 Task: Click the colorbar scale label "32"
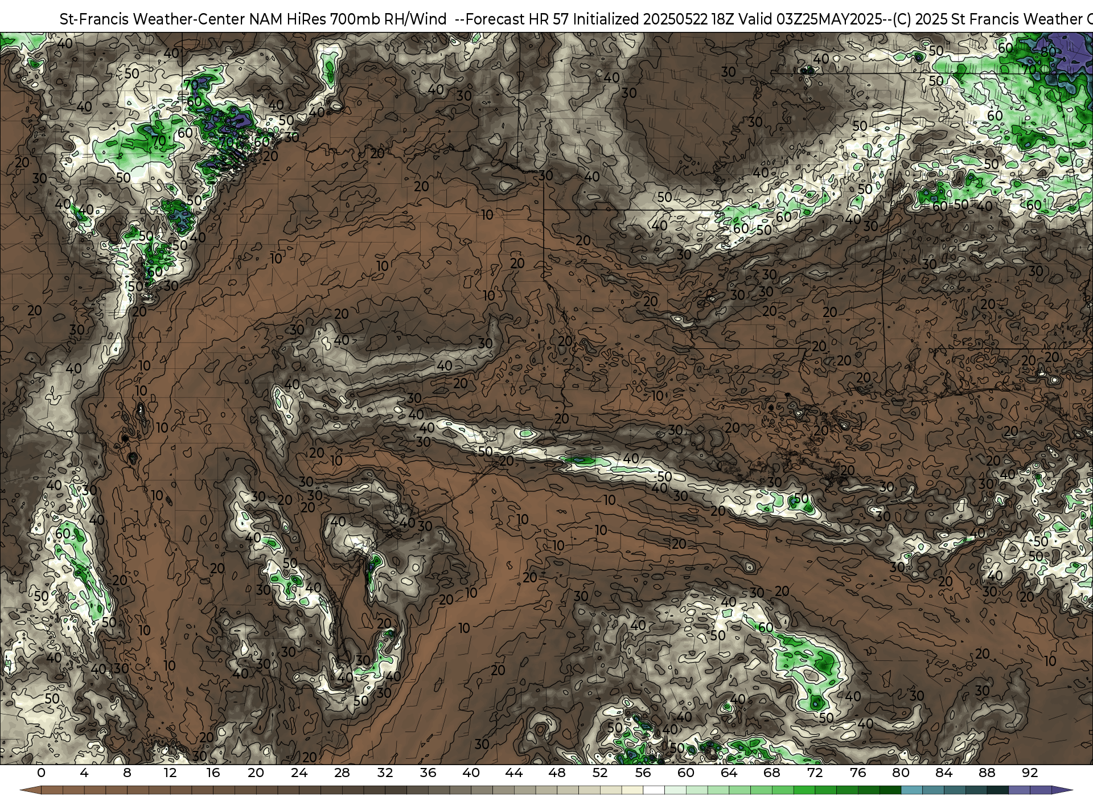click(385, 773)
